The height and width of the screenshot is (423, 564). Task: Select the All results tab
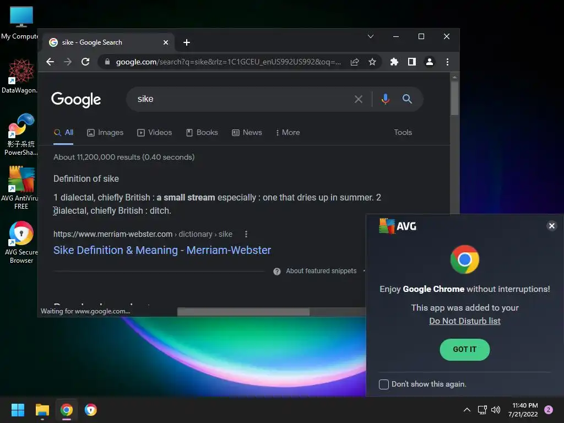point(63,132)
